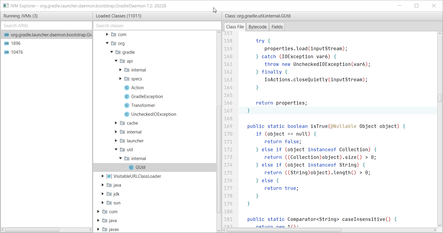443x233 pixels.
Task: Expand the specs package node
Action: pos(121,79)
